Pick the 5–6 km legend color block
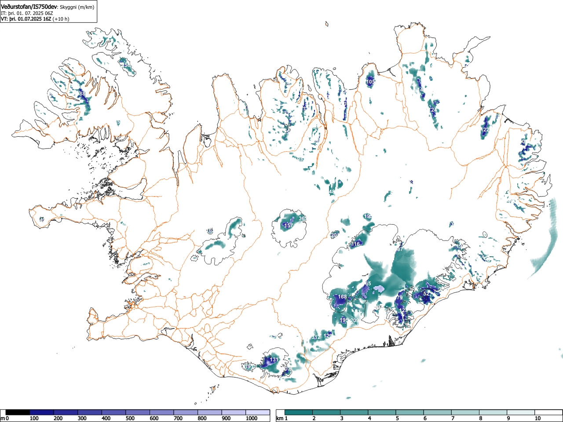The width and height of the screenshot is (563, 422). point(409,412)
